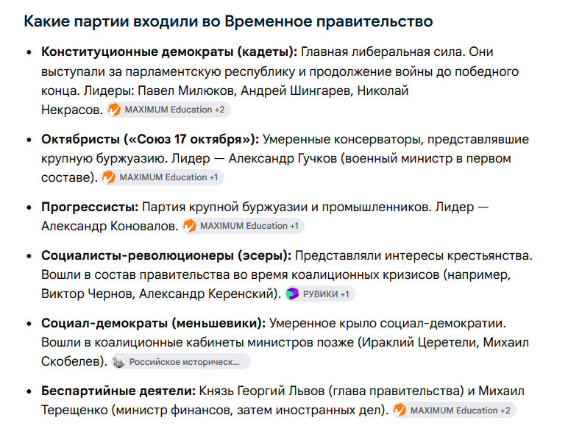Click MAXIMUM Education icon beside Коновалов
Viewport: 568px width, 426px height.
click(190, 226)
